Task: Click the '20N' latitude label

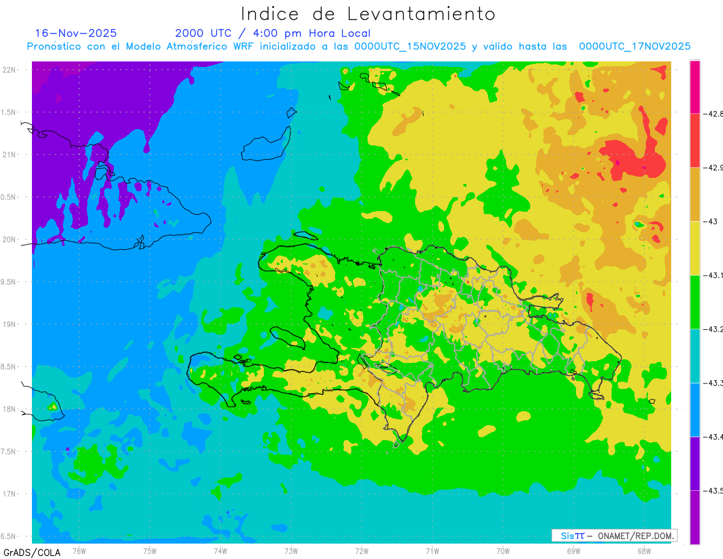Action: tap(10, 239)
